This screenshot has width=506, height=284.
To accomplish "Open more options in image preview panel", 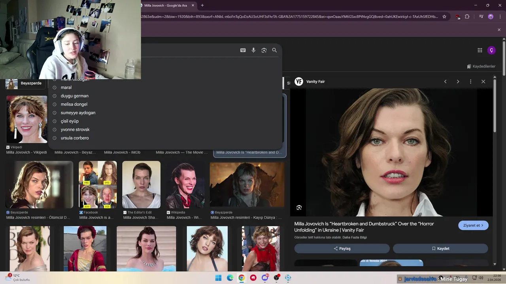I will point(470,82).
